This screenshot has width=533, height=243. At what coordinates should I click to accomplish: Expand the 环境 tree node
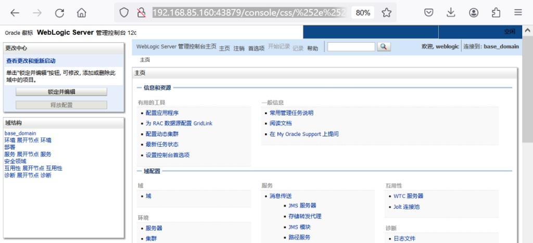click(28, 140)
